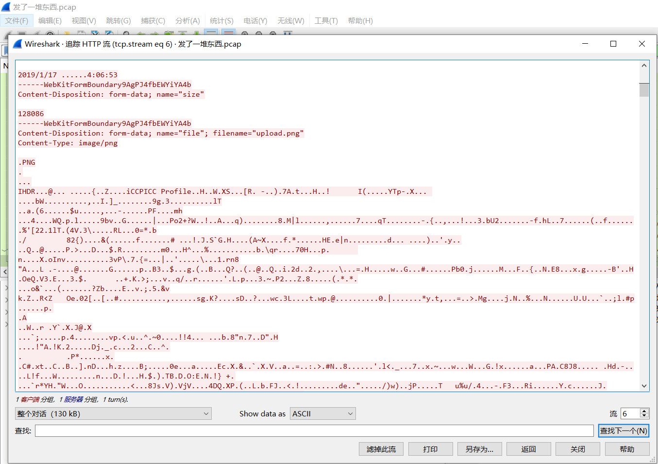Open the 捕获(C) menu

coord(153,20)
